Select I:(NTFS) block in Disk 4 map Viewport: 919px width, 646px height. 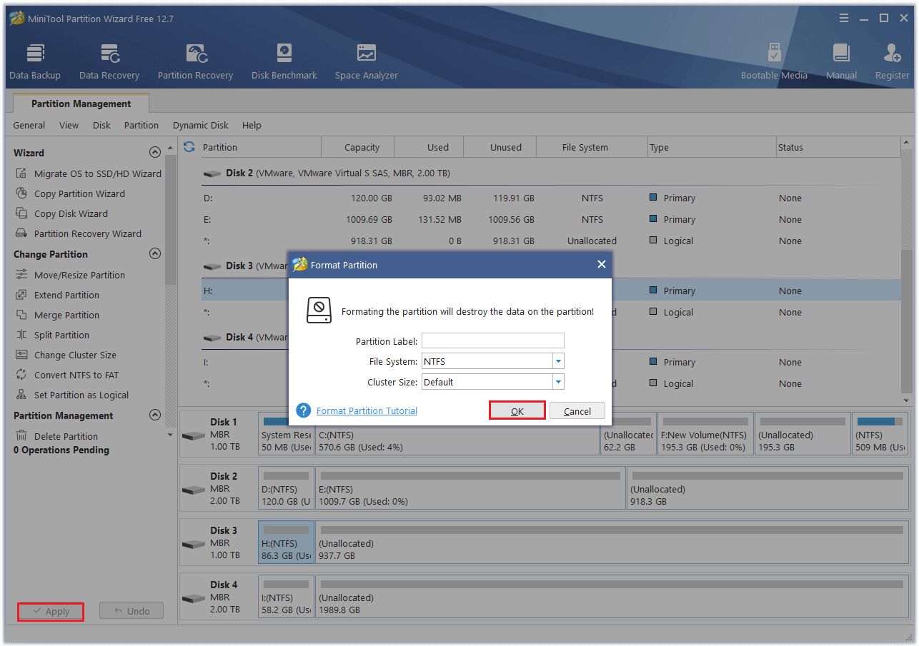pyautogui.click(x=287, y=596)
